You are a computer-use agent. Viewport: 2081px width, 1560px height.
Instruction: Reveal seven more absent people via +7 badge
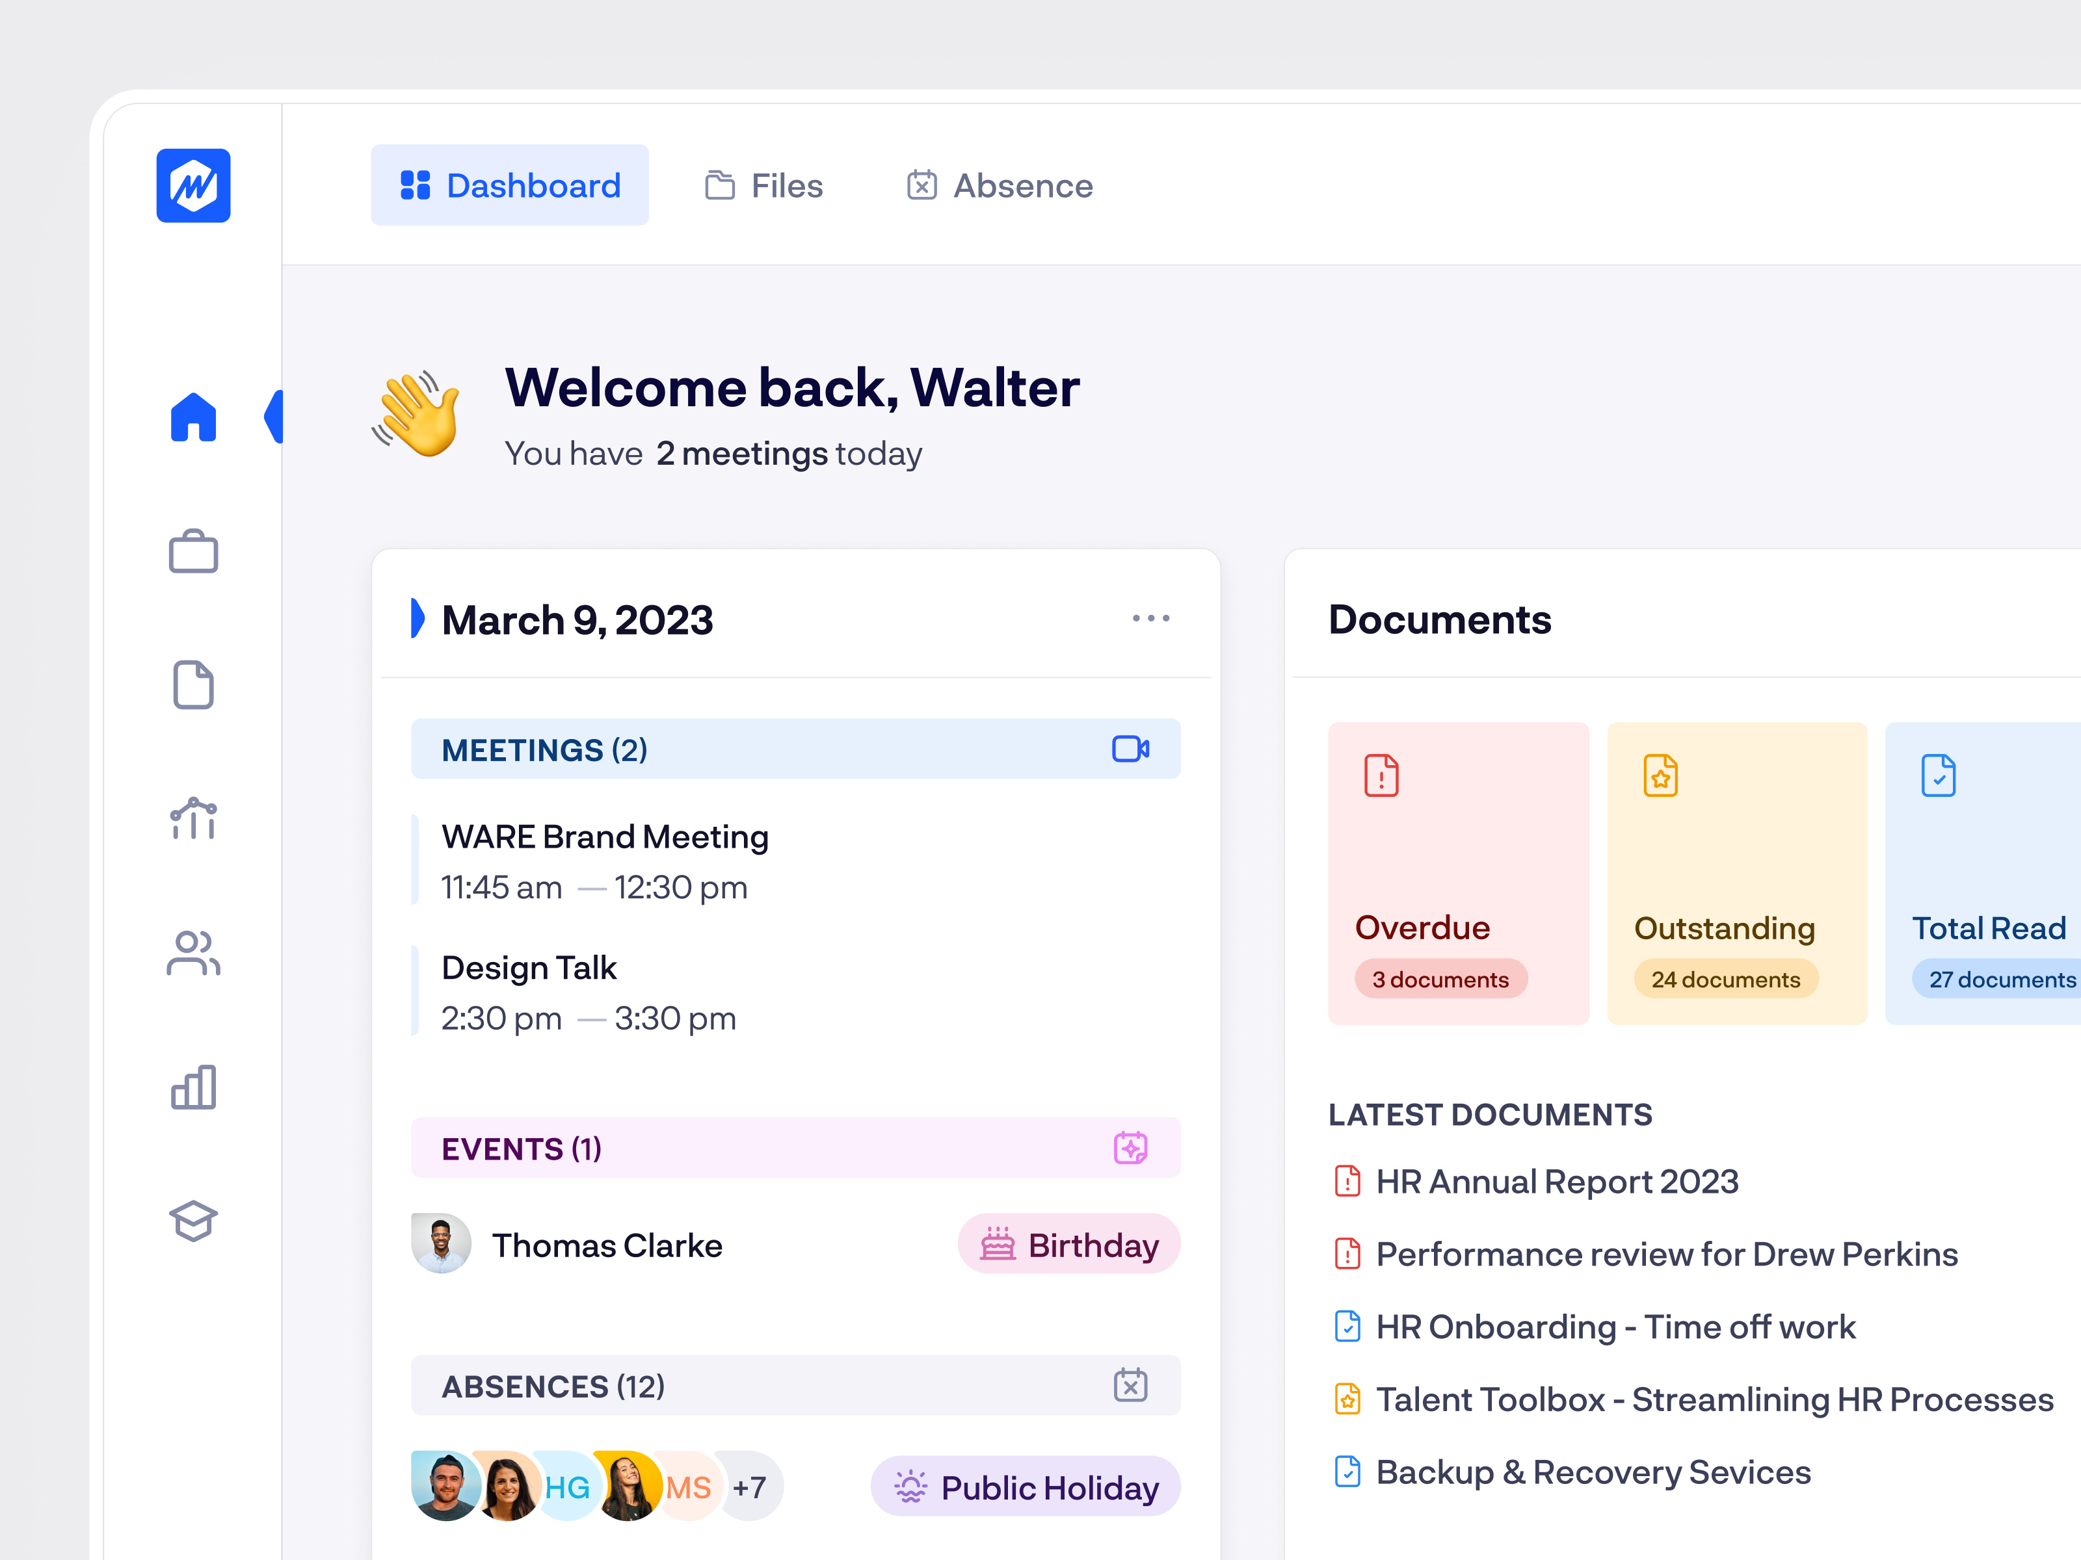tap(750, 1487)
